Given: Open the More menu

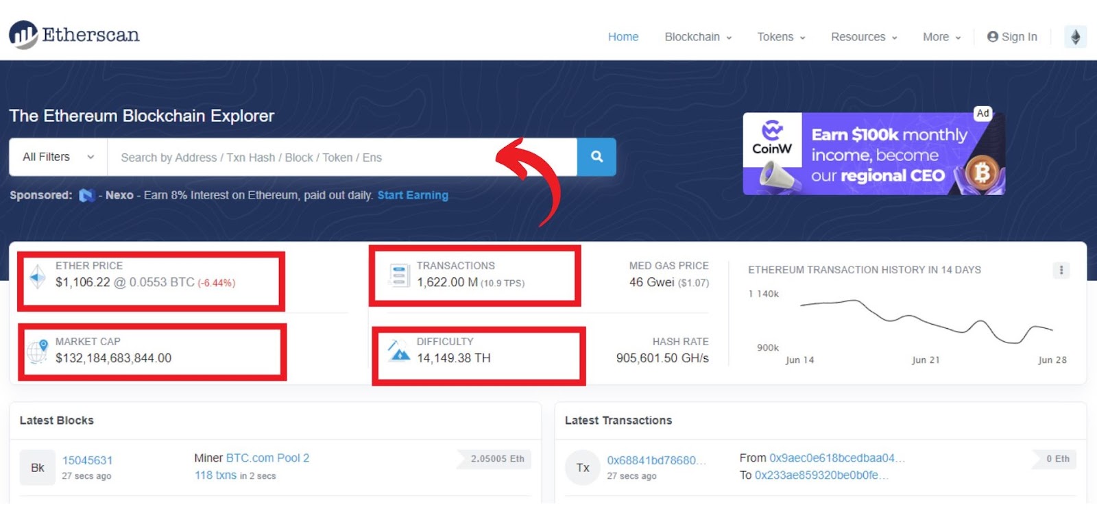Looking at the screenshot, I should point(941,37).
